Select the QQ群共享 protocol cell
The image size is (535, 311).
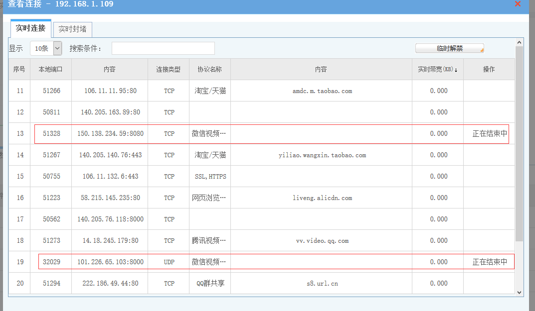coord(210,284)
